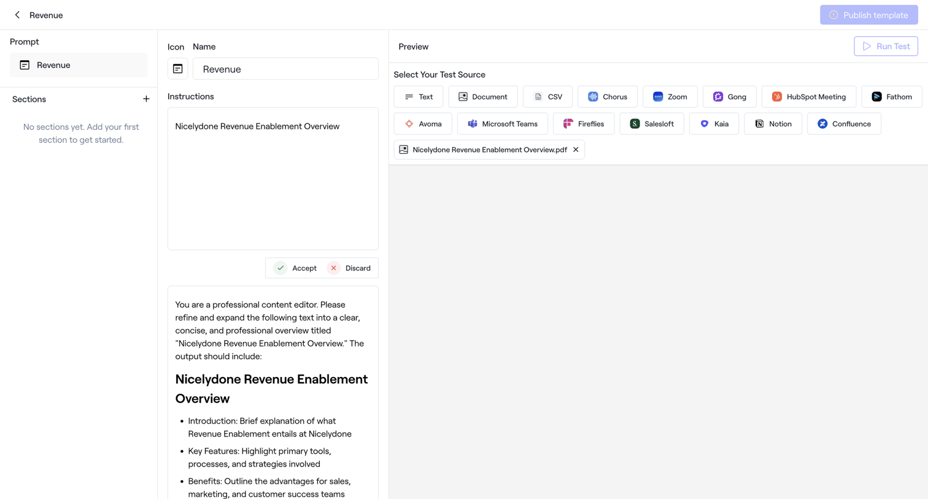Choose Chorus as the test source
Screen dimensions: 928x499
608,97
